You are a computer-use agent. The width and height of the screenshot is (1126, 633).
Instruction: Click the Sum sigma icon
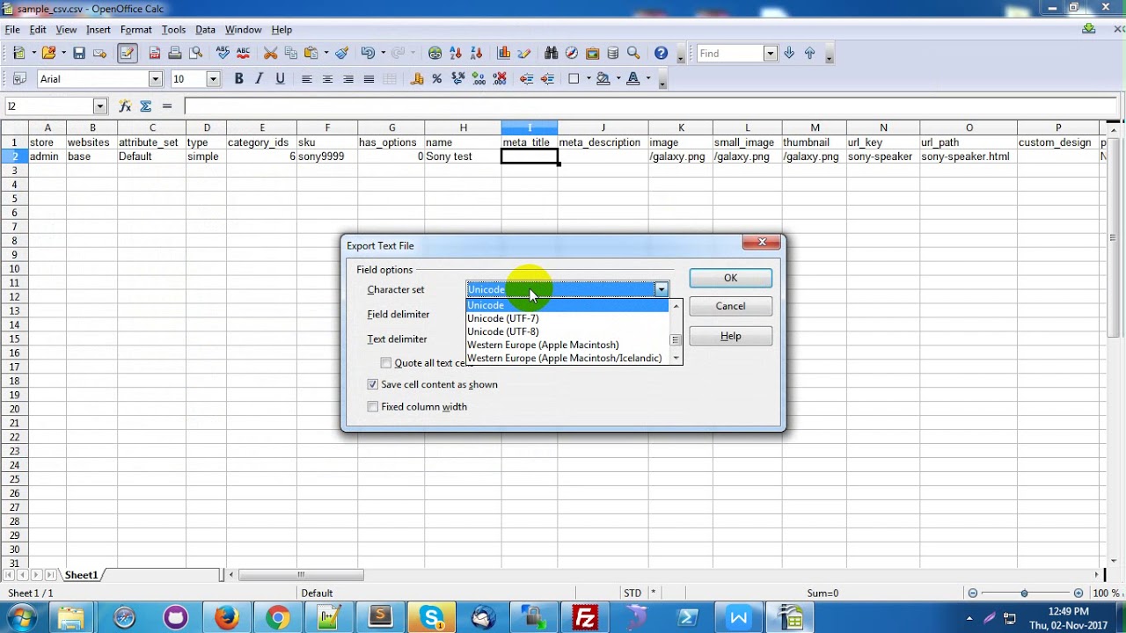(146, 106)
